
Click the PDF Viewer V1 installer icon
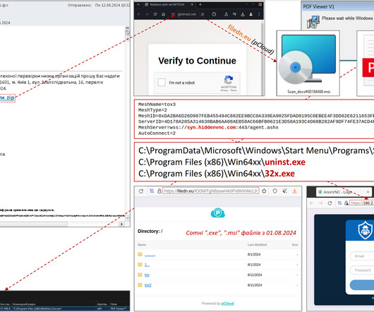[x=313, y=22]
